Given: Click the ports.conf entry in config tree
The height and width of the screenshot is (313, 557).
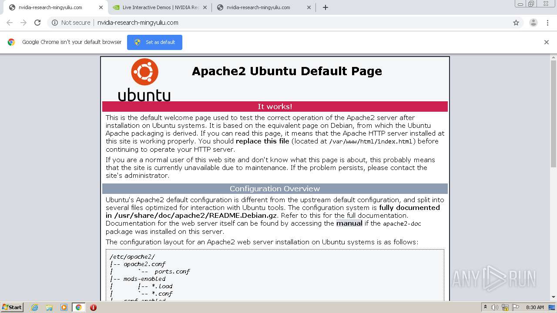Looking at the screenshot, I should click(172, 272).
